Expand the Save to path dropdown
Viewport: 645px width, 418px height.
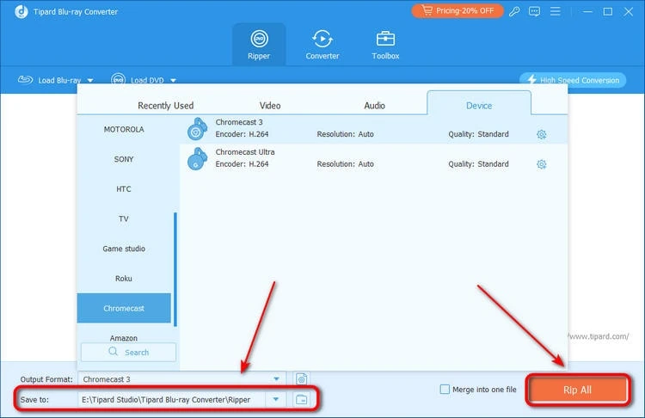(276, 400)
